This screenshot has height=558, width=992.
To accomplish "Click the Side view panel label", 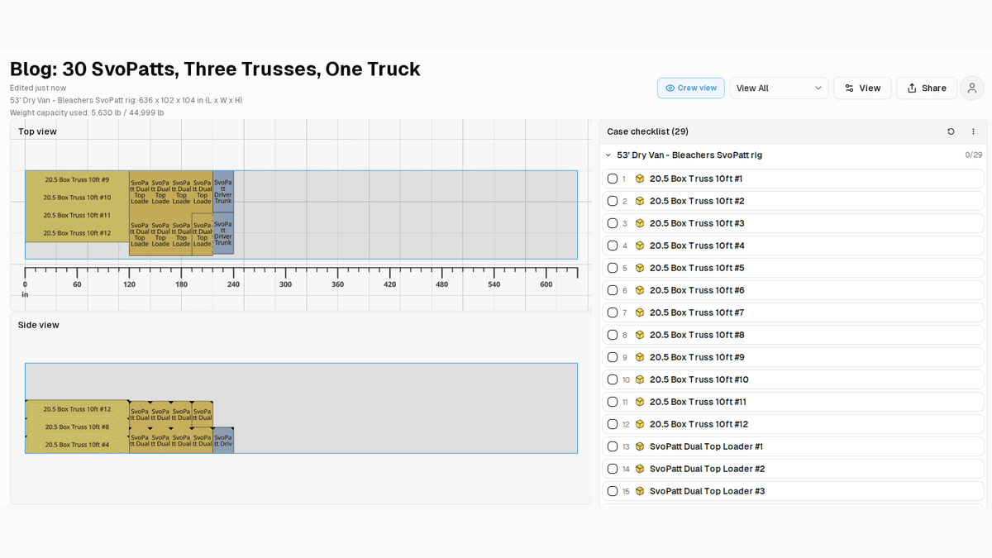I will pyautogui.click(x=39, y=325).
